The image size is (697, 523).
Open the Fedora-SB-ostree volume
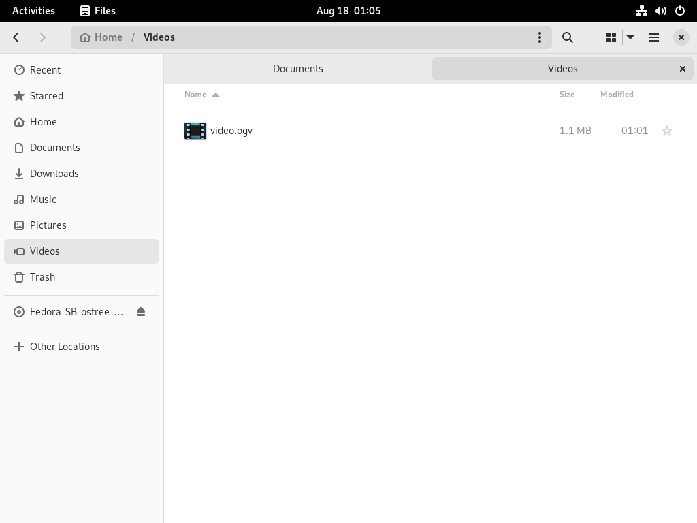coord(76,312)
